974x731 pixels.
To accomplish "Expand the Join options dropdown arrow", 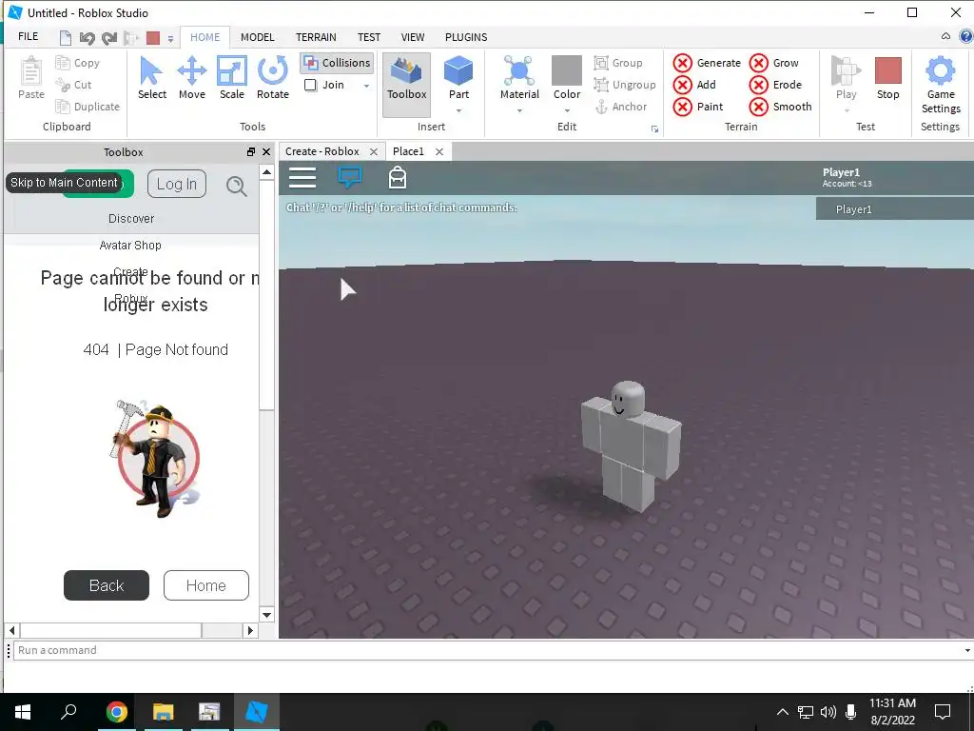I will (x=366, y=86).
